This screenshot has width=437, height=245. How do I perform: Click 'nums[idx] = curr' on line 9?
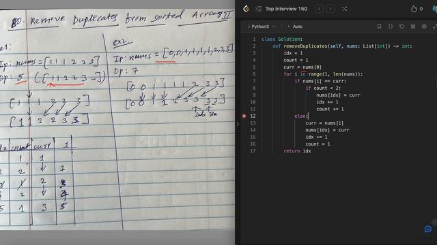tap(338, 95)
